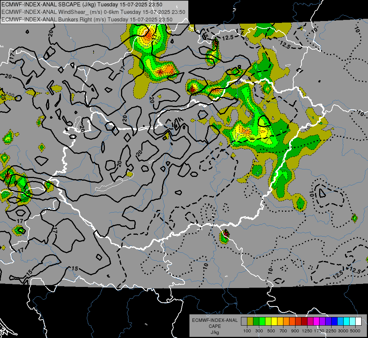Click the CAPE label in the legend
Image resolution: width=368 pixels, height=338 pixels.
[x=215, y=326]
